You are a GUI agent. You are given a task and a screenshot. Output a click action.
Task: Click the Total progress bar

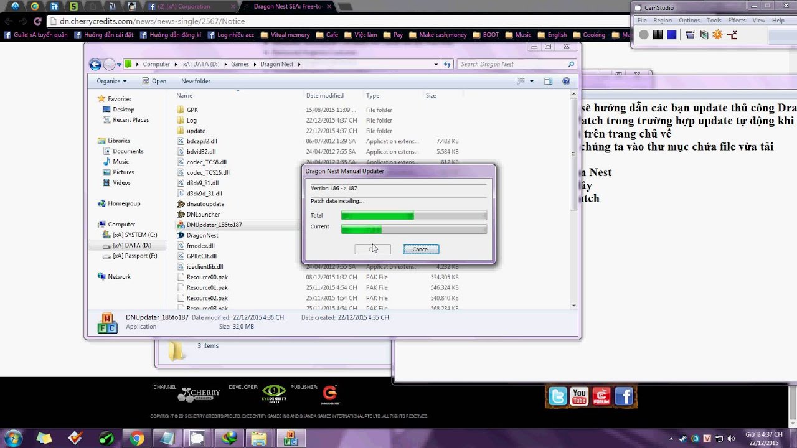coord(414,215)
